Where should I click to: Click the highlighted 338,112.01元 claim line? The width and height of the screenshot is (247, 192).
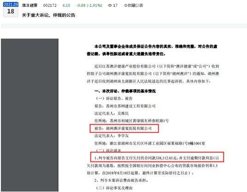pos(157,157)
